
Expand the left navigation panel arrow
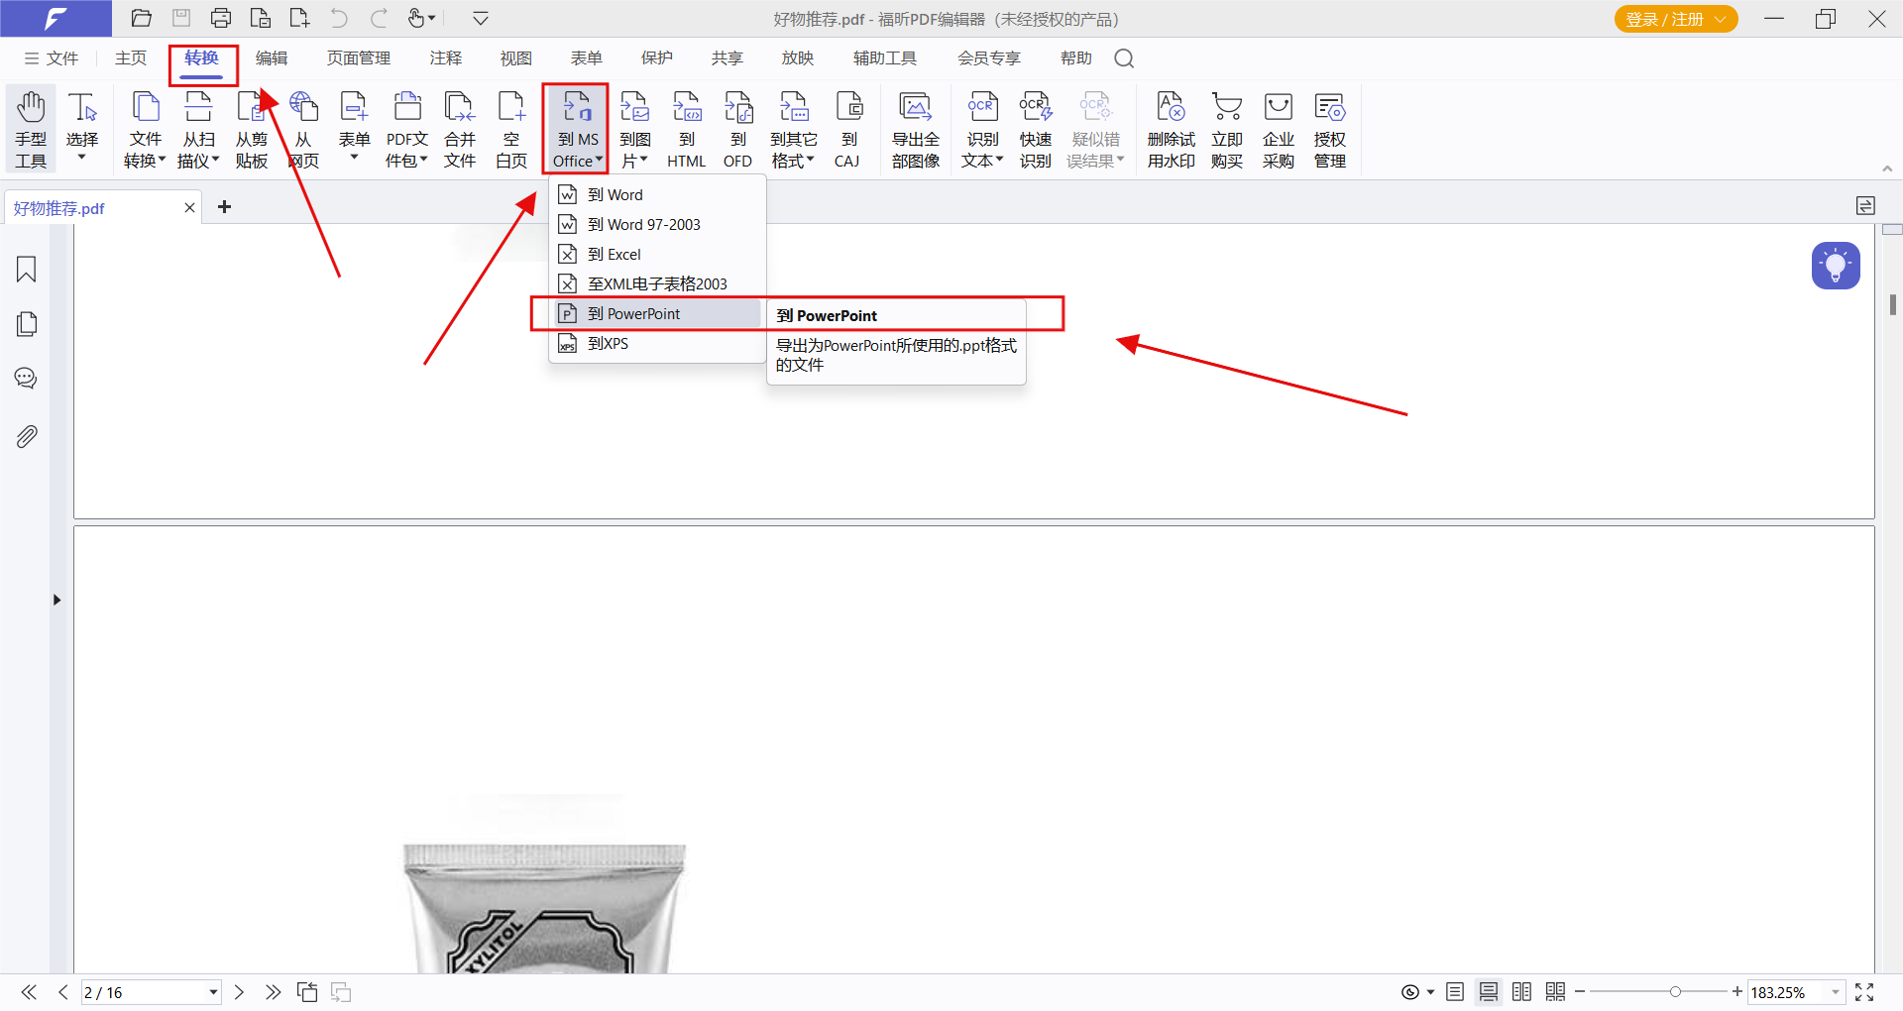(56, 600)
